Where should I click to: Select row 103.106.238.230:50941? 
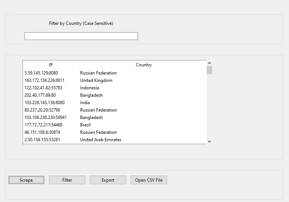tap(115, 117)
